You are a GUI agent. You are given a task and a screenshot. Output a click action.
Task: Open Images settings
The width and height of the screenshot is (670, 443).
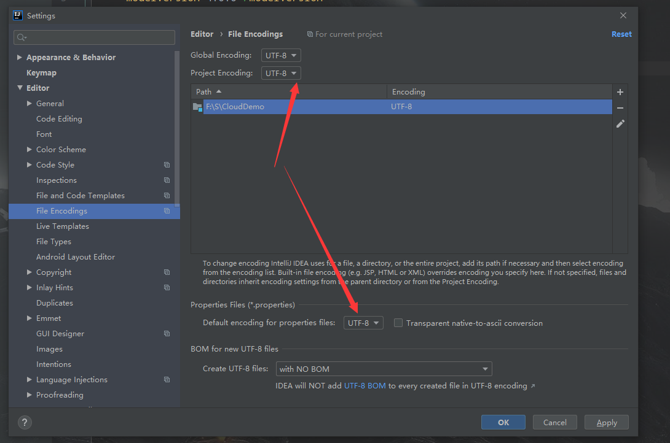tap(49, 349)
